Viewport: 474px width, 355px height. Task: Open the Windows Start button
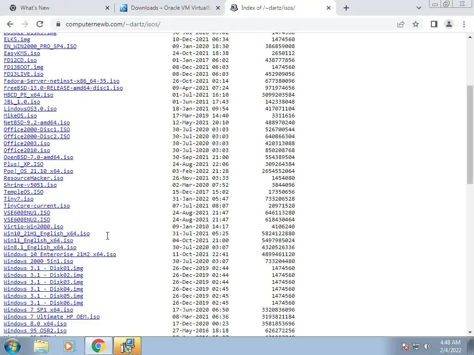point(12,346)
